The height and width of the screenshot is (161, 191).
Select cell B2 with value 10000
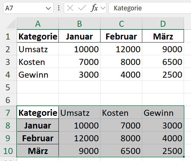click(79, 49)
